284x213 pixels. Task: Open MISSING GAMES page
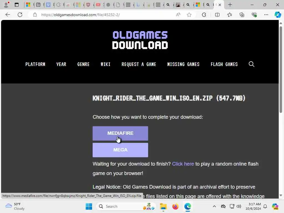click(x=183, y=64)
